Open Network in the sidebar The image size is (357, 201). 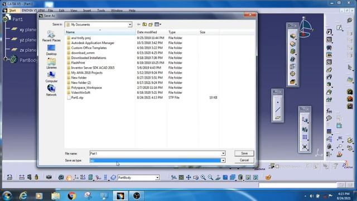point(51,90)
